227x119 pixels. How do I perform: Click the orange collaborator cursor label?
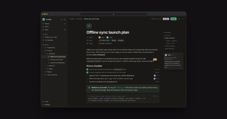(x=155, y=59)
